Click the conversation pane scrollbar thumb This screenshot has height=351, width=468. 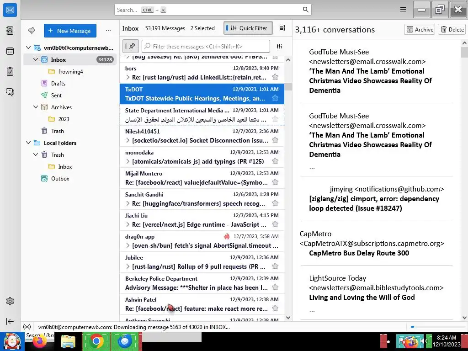(x=464, y=52)
